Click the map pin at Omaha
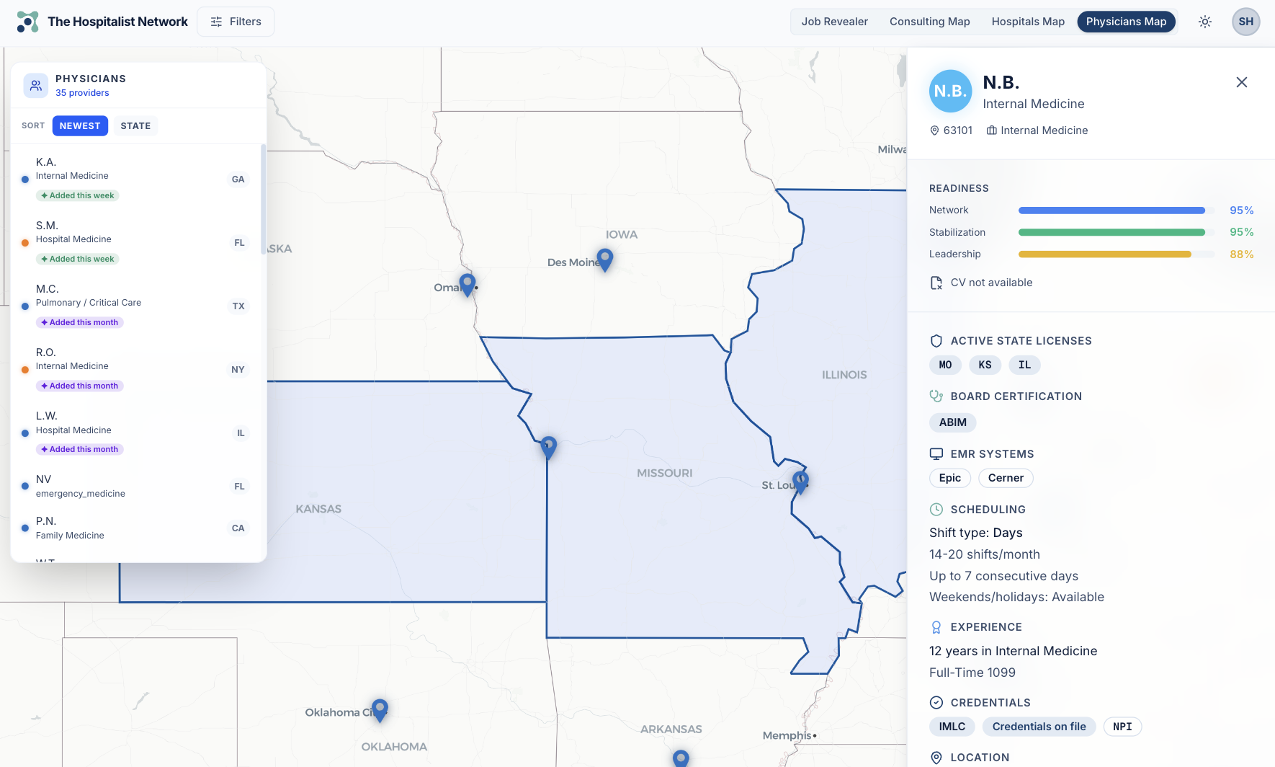The image size is (1275, 767). [467, 284]
